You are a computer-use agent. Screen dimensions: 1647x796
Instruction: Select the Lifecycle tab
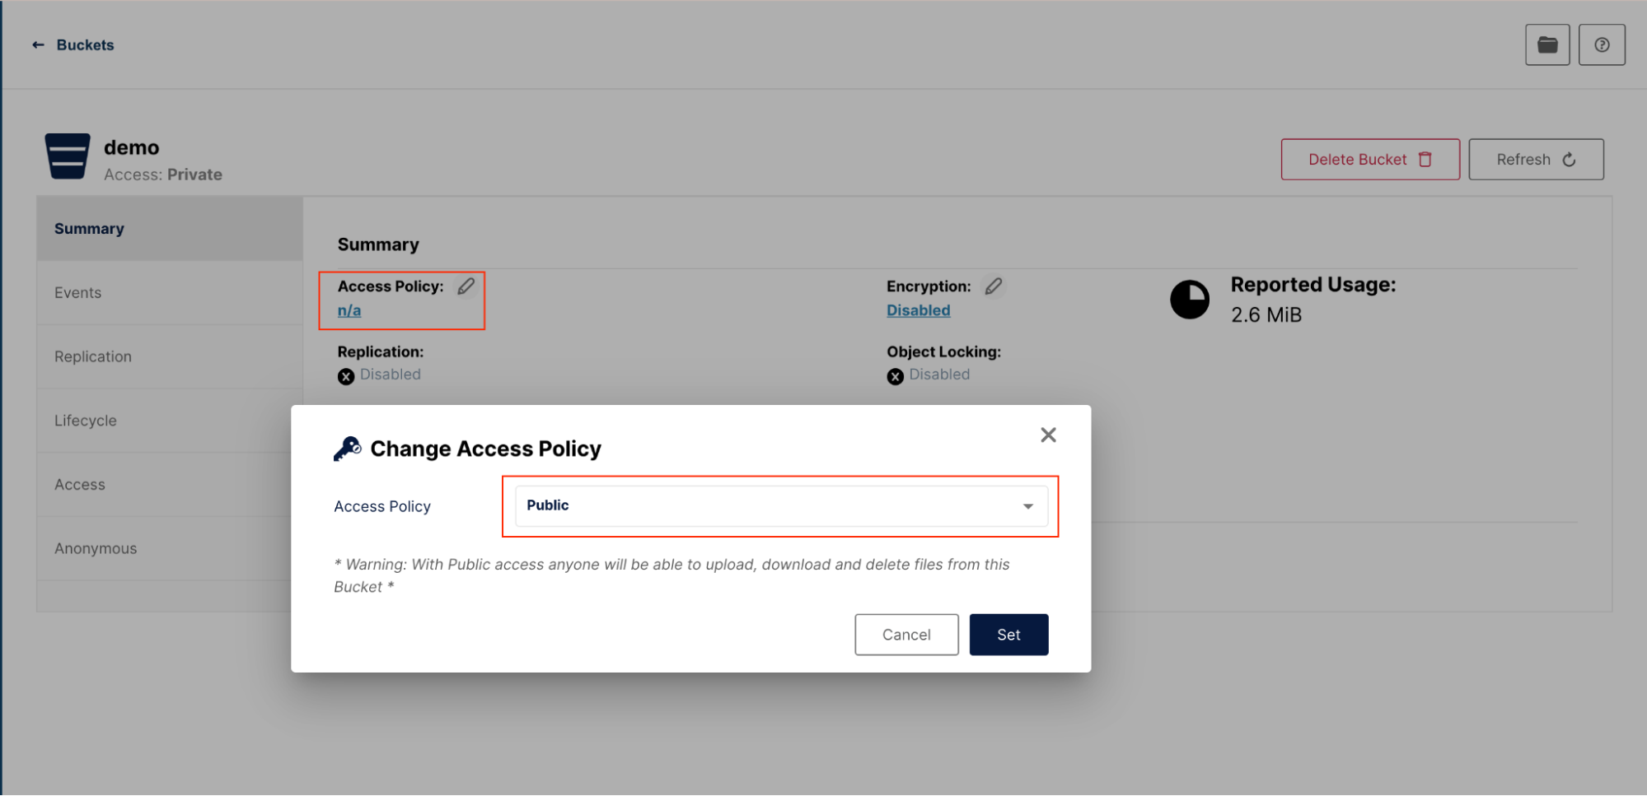coord(86,421)
